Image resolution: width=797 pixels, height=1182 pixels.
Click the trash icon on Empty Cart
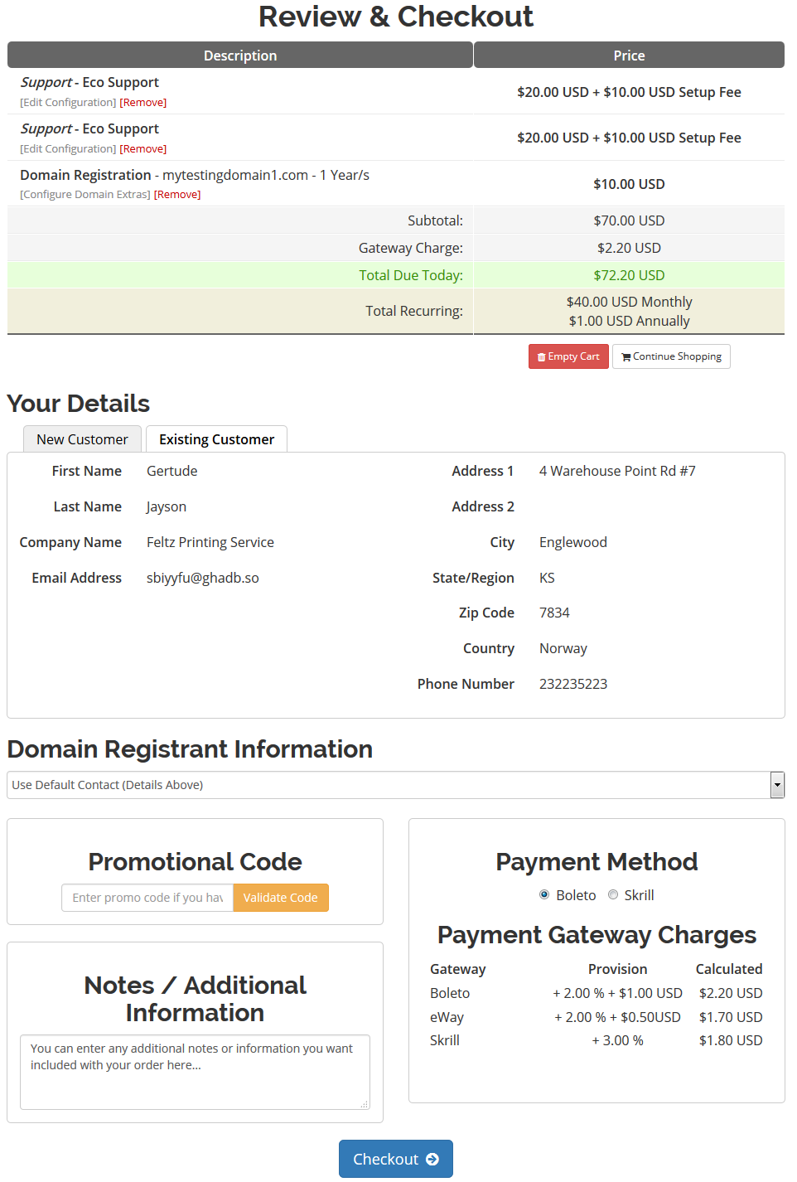click(x=543, y=356)
